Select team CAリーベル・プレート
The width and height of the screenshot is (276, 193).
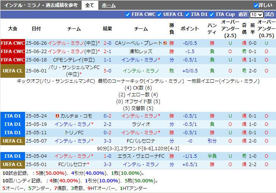(x=139, y=43)
